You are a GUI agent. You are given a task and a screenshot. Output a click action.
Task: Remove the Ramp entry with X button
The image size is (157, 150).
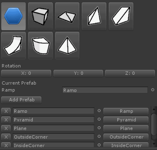pyautogui.click(x=6, y=111)
